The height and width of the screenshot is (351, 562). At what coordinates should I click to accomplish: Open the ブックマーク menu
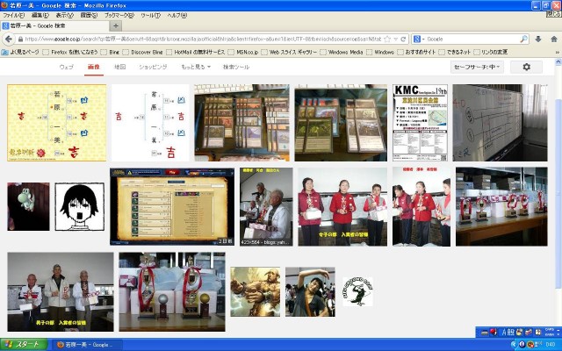[x=119, y=16]
